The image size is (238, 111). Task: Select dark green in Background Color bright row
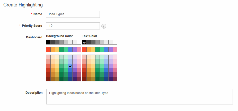[61, 49]
